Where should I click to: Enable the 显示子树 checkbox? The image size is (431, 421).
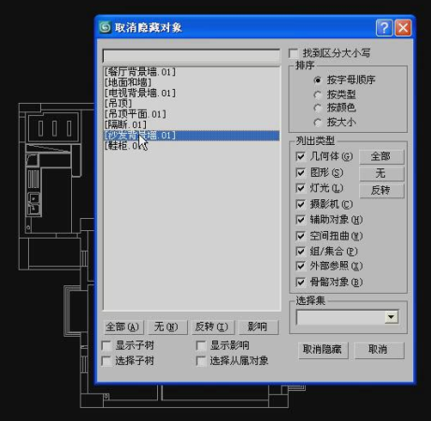[107, 345]
